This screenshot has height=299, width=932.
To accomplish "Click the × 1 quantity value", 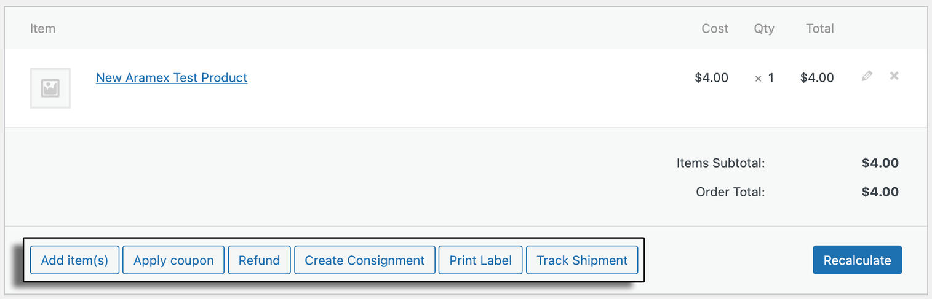I will click(x=765, y=78).
